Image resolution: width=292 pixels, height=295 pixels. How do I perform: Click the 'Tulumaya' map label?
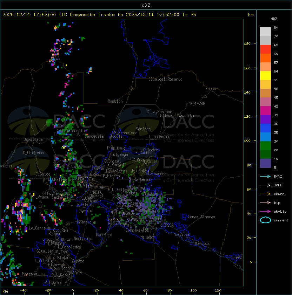pyautogui.click(x=120, y=155)
